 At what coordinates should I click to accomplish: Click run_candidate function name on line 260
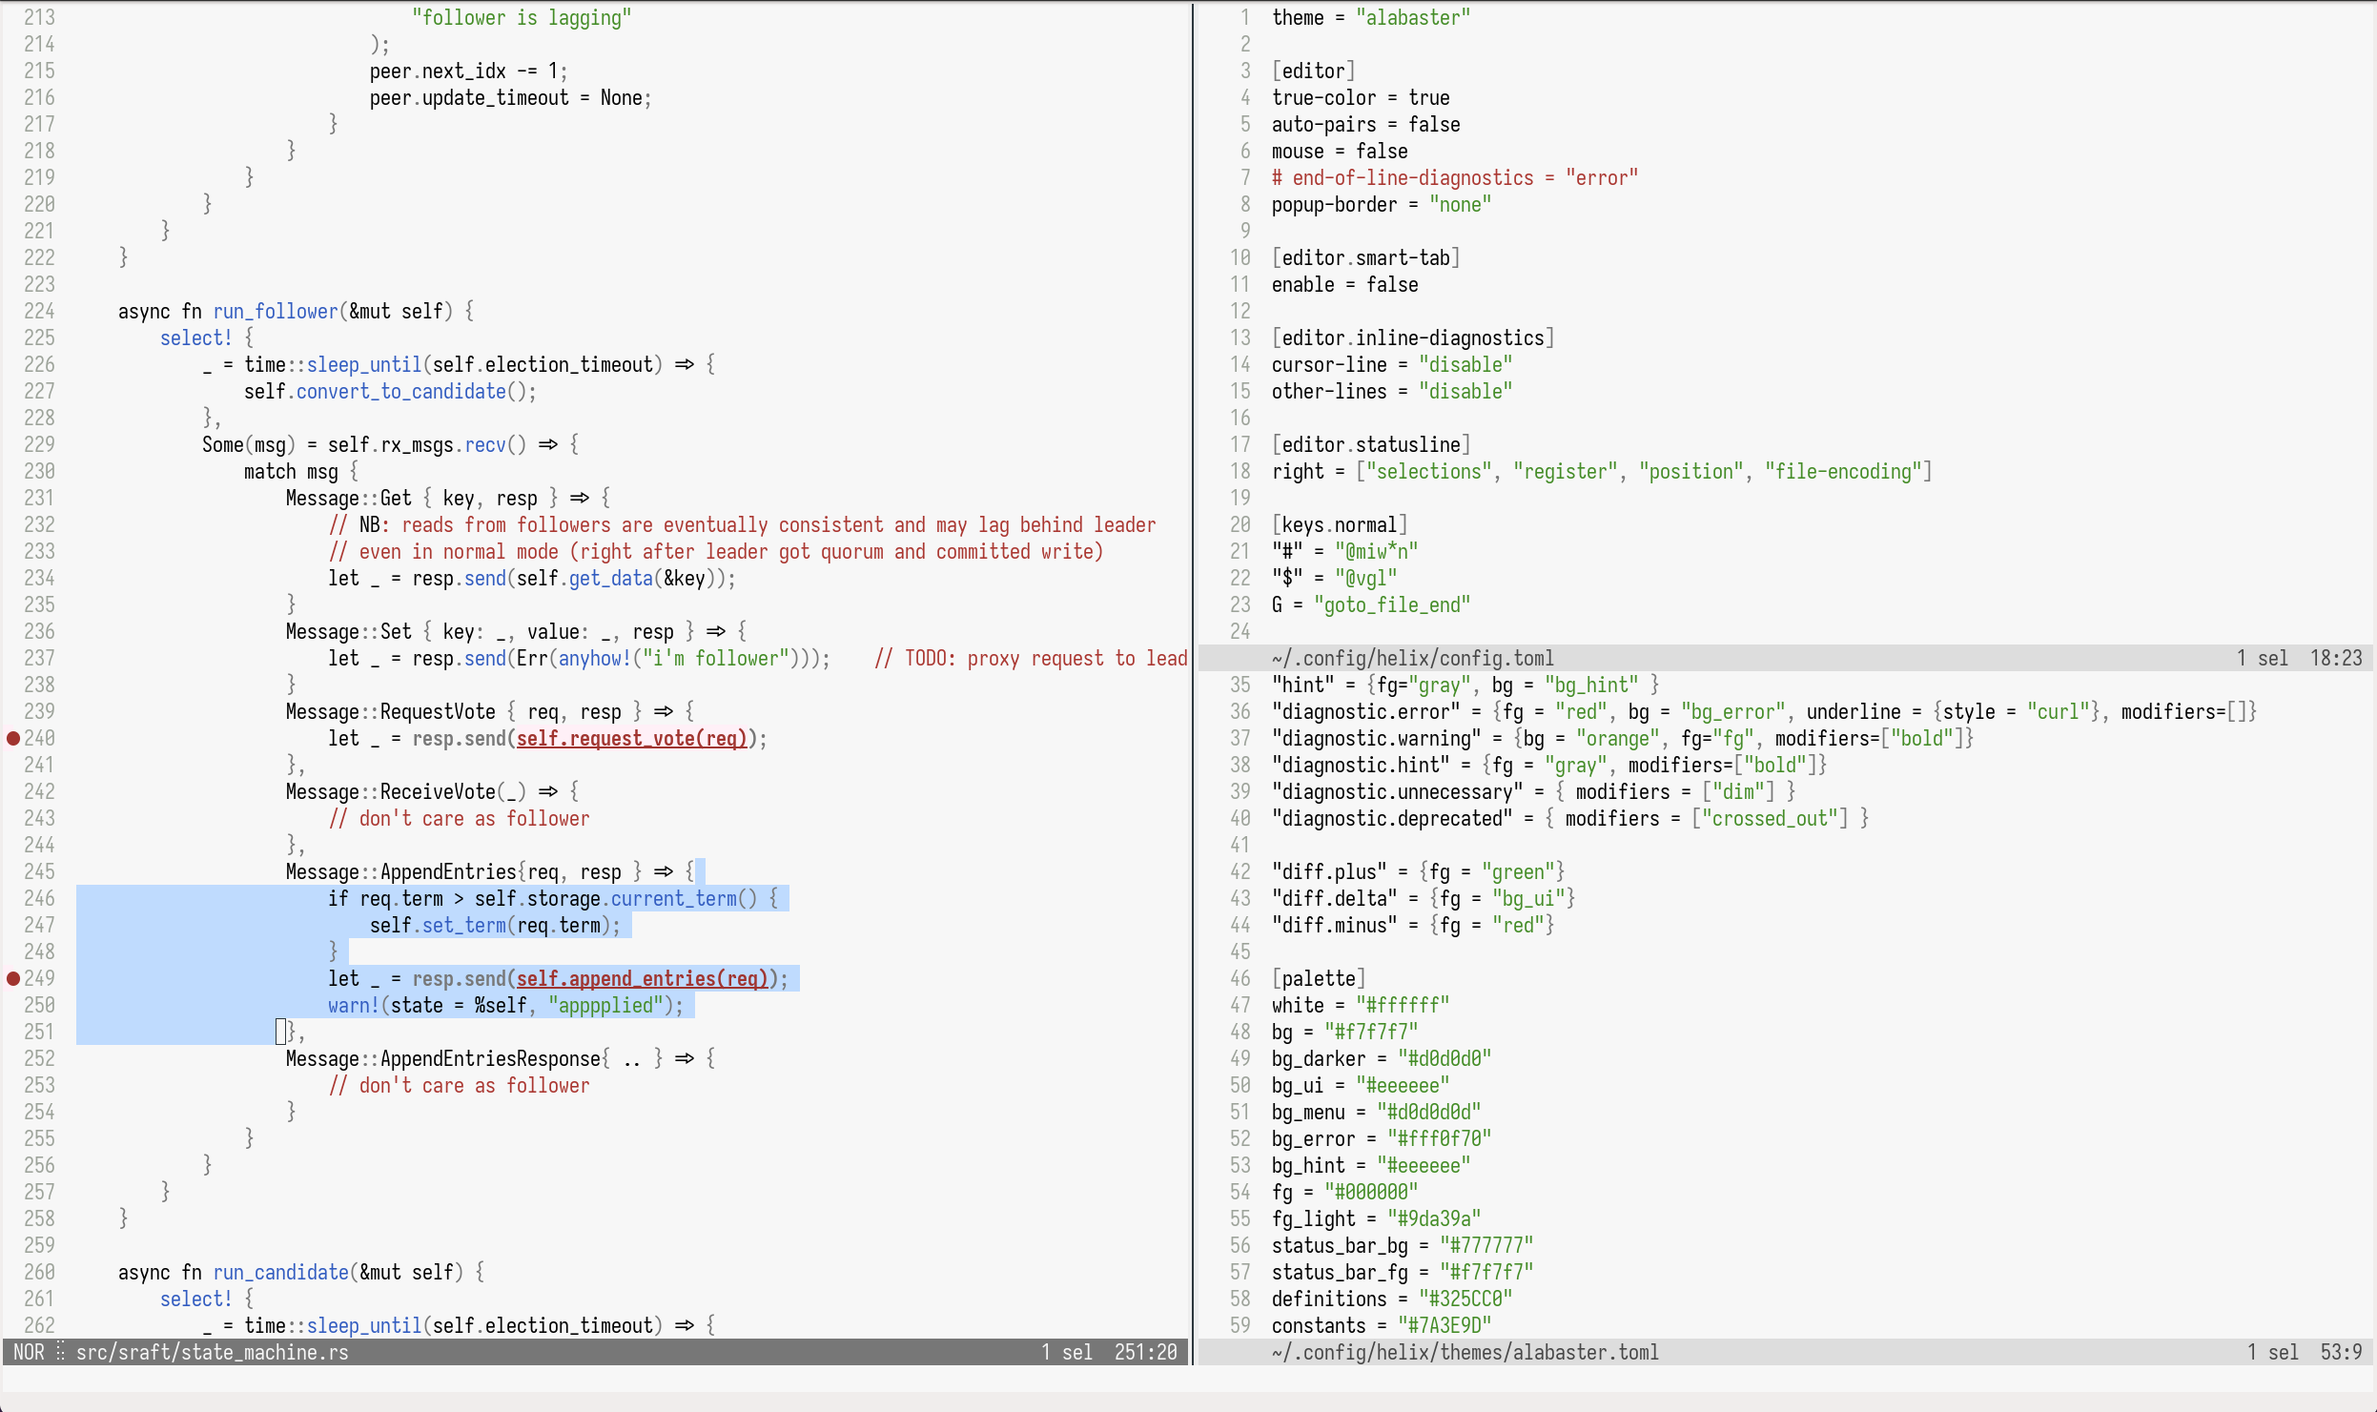pyautogui.click(x=281, y=1272)
